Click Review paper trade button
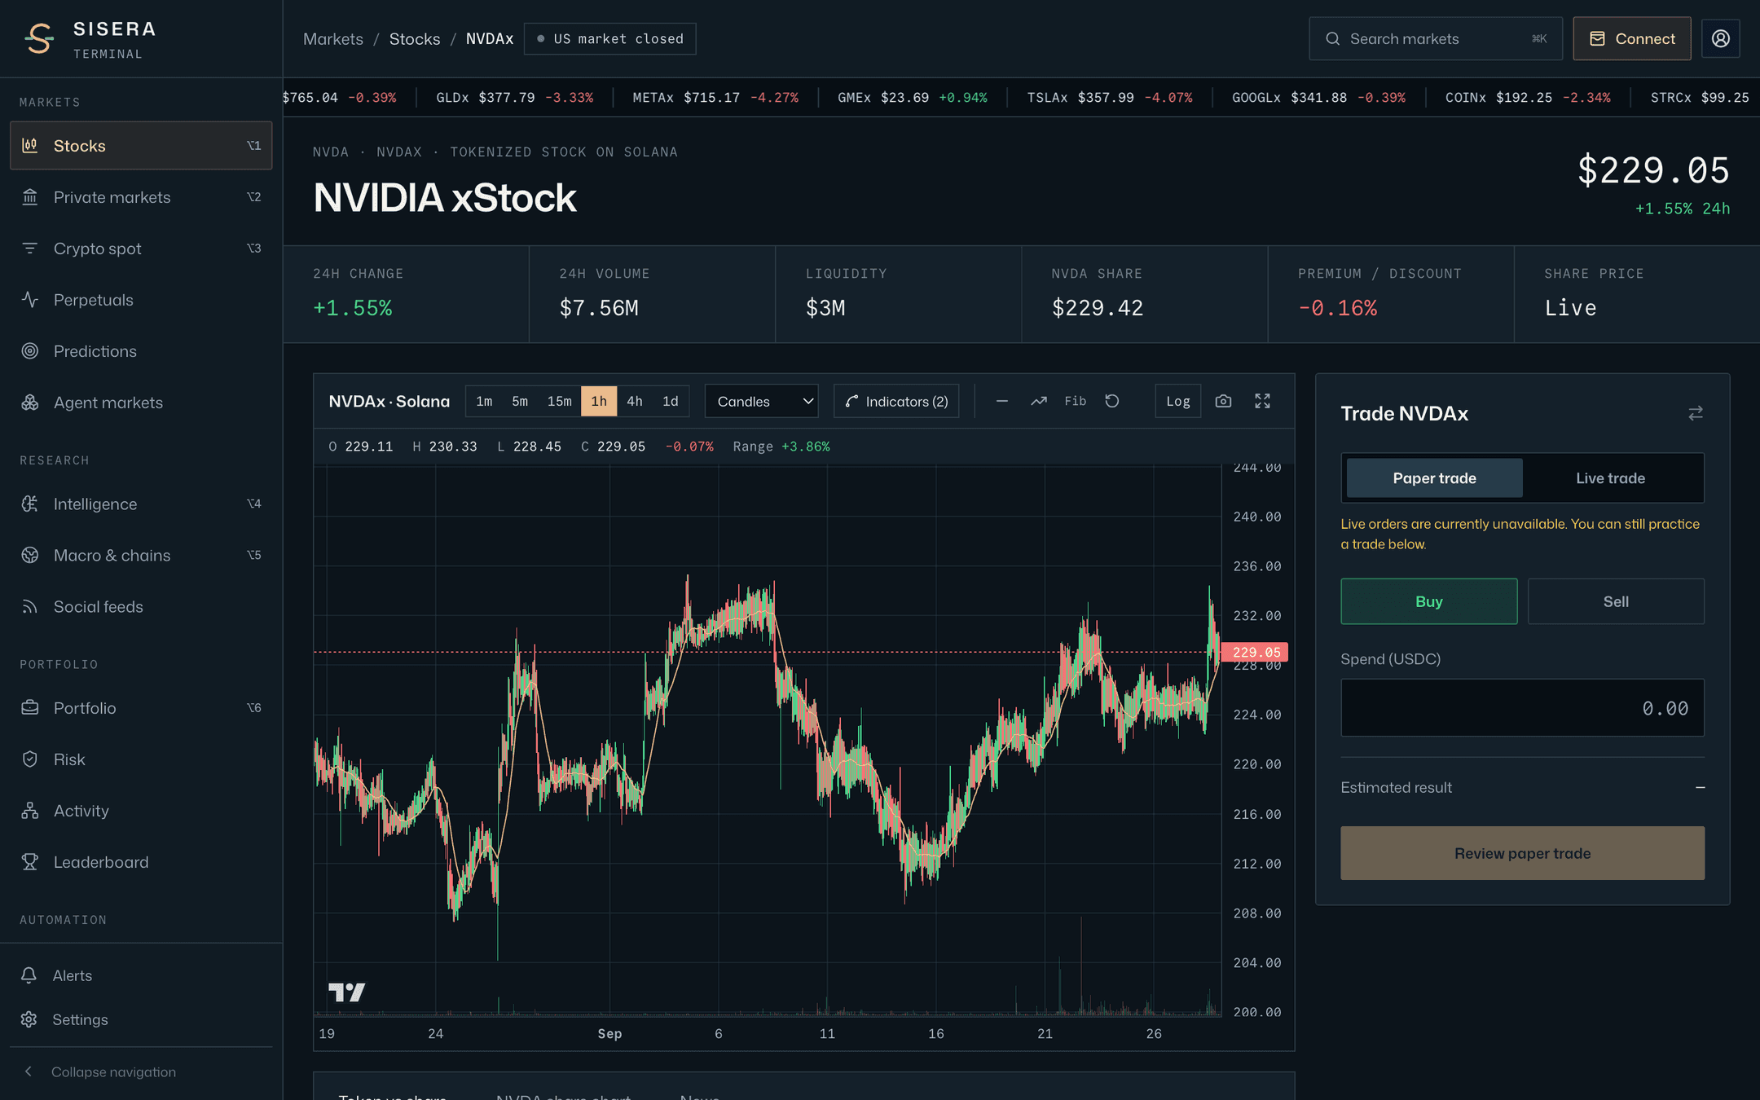Image resolution: width=1760 pixels, height=1100 pixels. pyautogui.click(x=1522, y=853)
